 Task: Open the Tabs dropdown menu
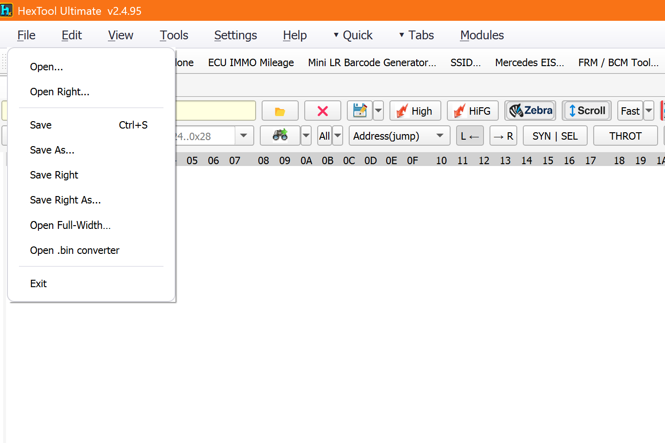click(x=416, y=35)
